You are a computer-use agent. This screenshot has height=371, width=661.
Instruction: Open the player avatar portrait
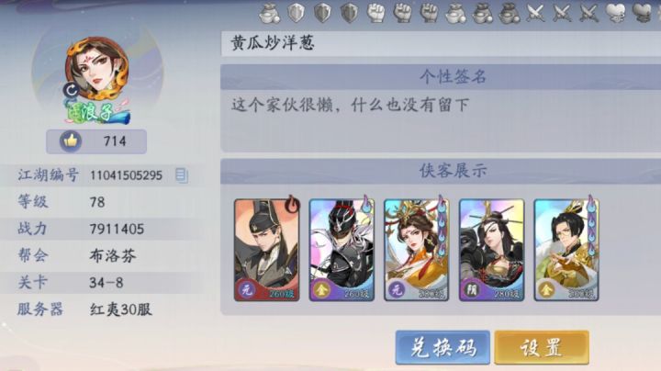97,68
